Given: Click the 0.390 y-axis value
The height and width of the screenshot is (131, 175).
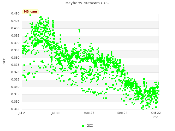Looking at the screenshot, I should point(15,43).
